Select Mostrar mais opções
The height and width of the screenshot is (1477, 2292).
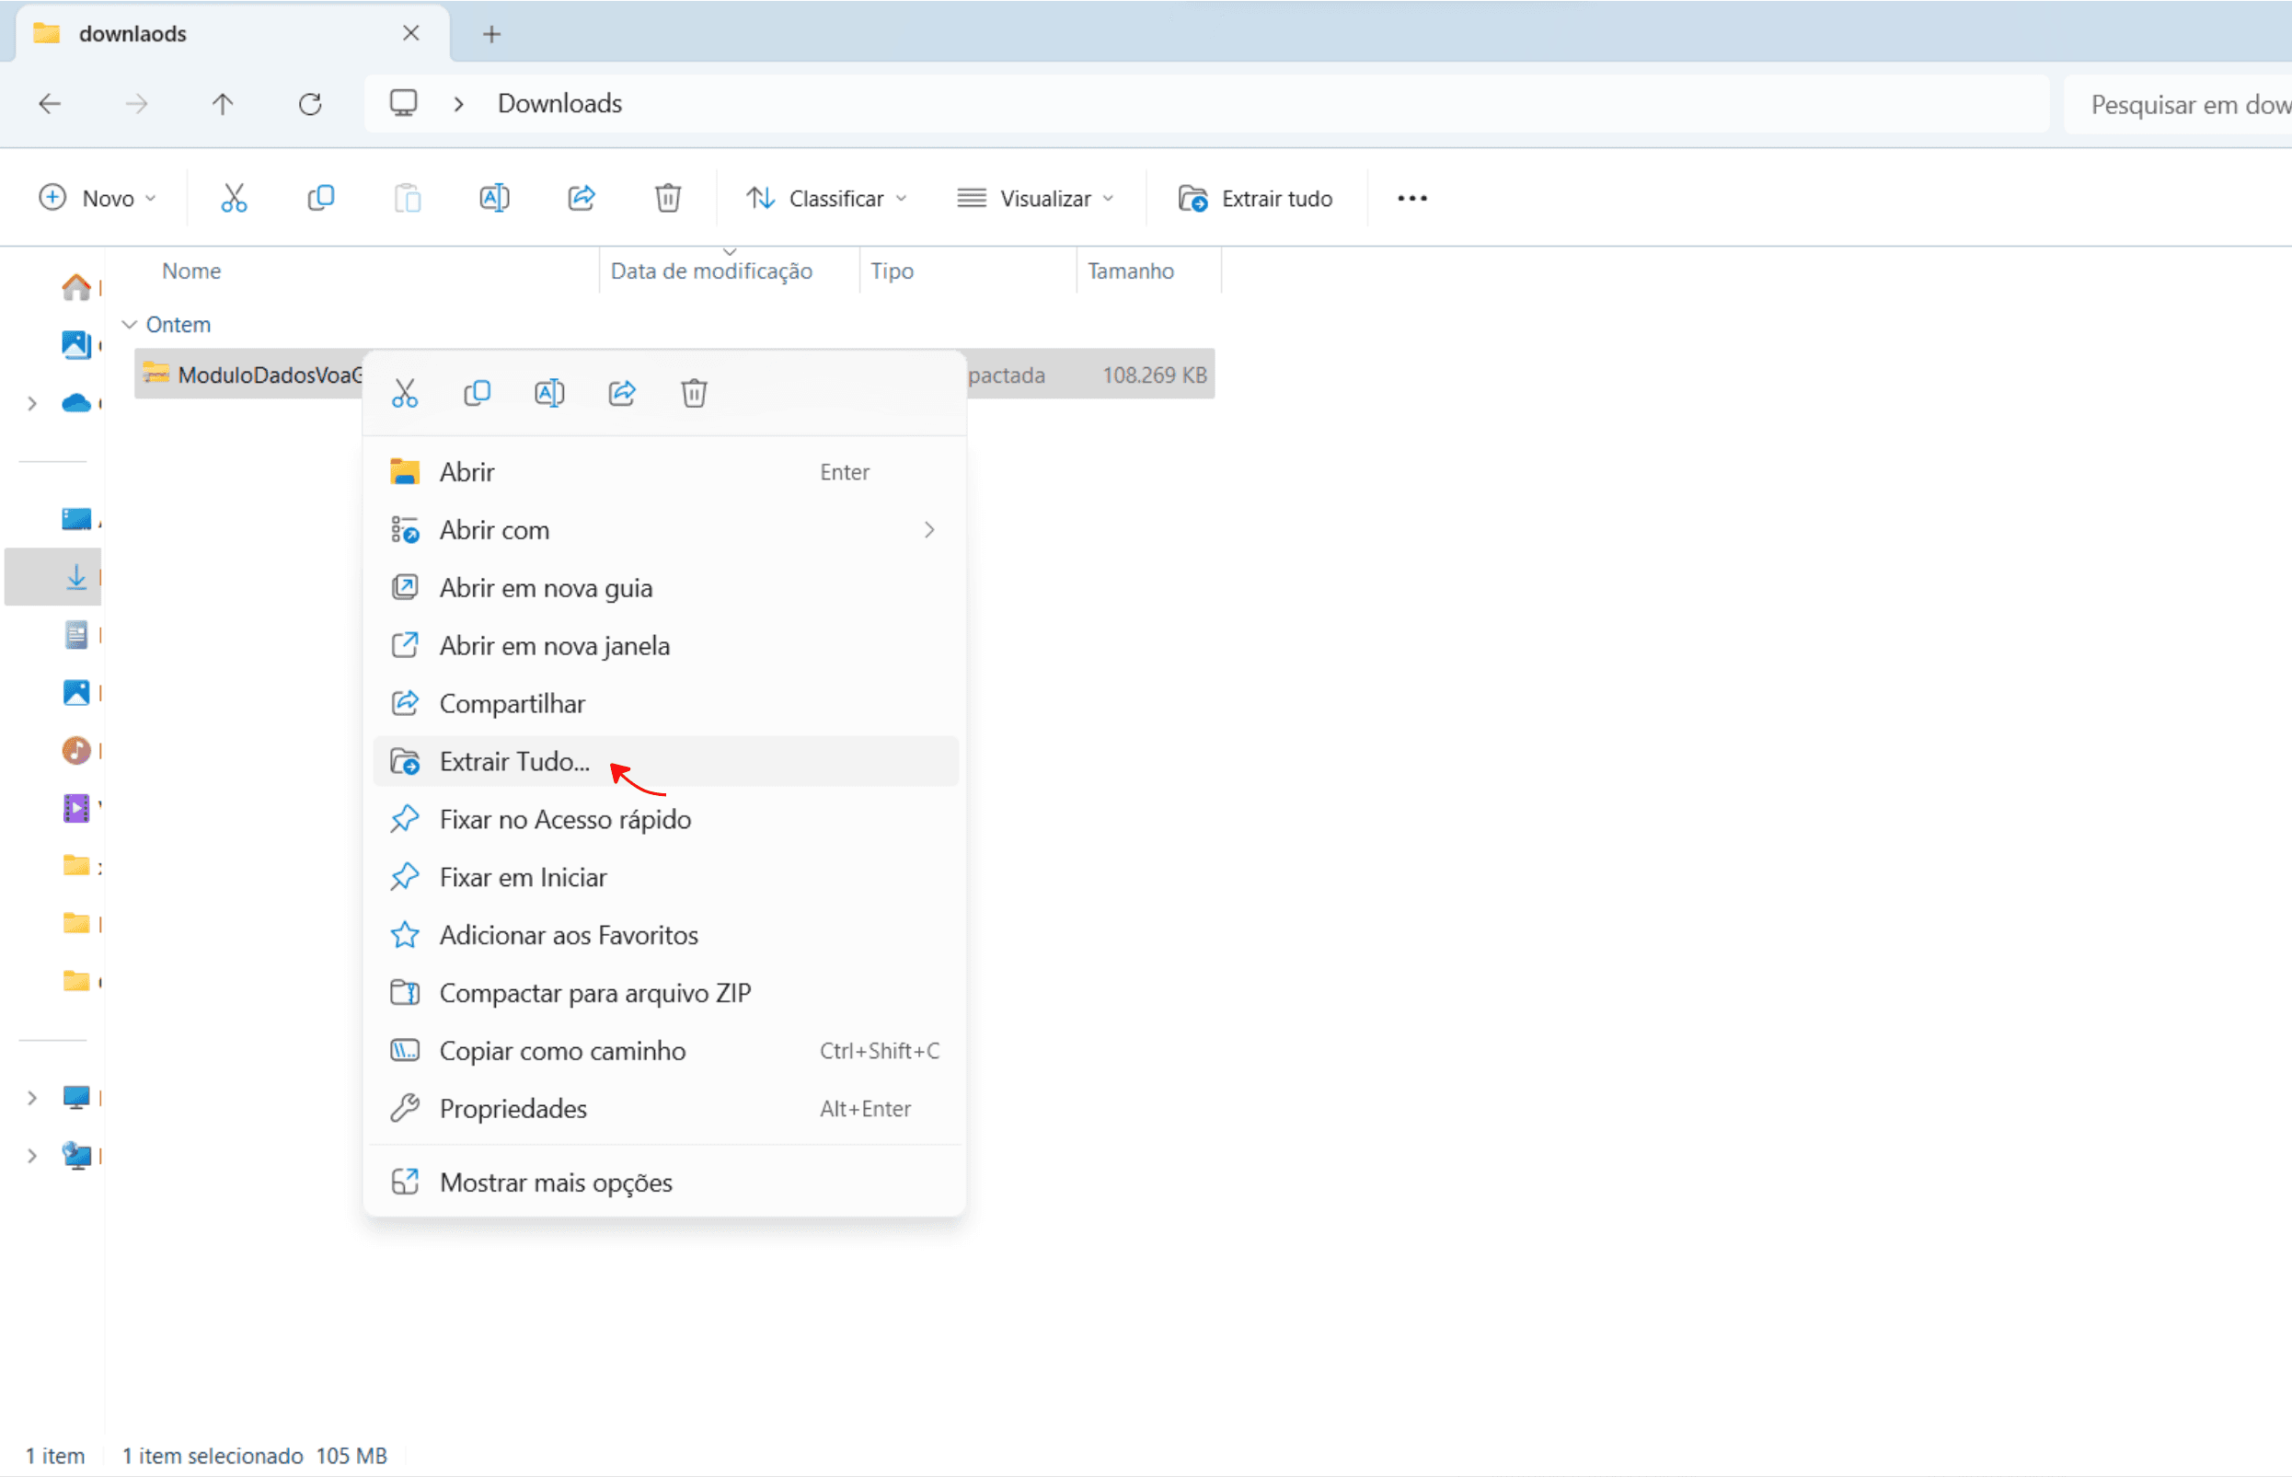[665, 1183]
